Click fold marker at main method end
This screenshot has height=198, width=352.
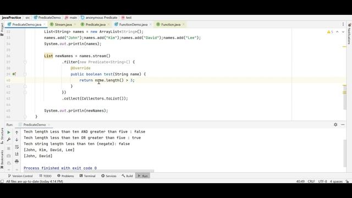click(25, 117)
